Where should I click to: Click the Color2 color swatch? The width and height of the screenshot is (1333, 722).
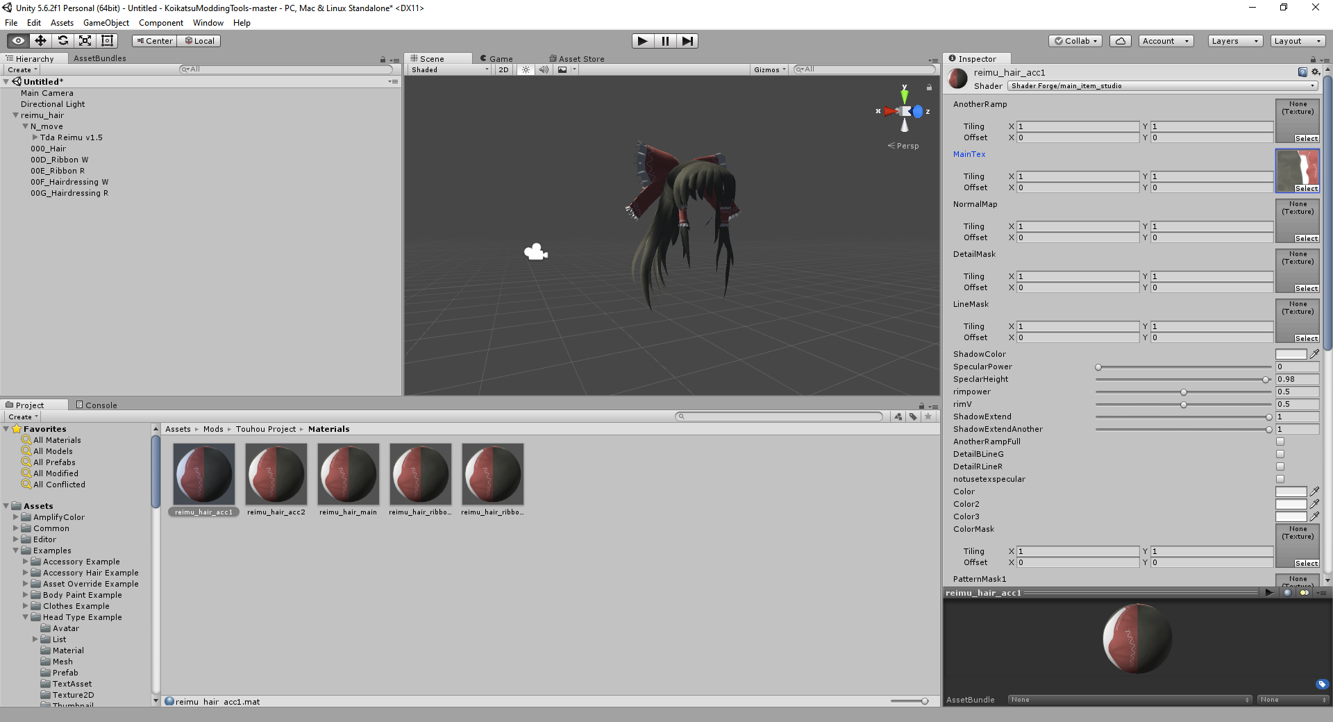point(1290,504)
